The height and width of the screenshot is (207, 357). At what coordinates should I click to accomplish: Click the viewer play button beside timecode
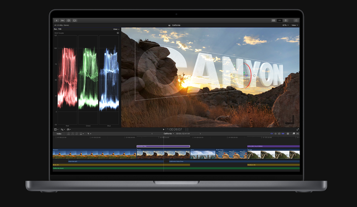coord(163,130)
